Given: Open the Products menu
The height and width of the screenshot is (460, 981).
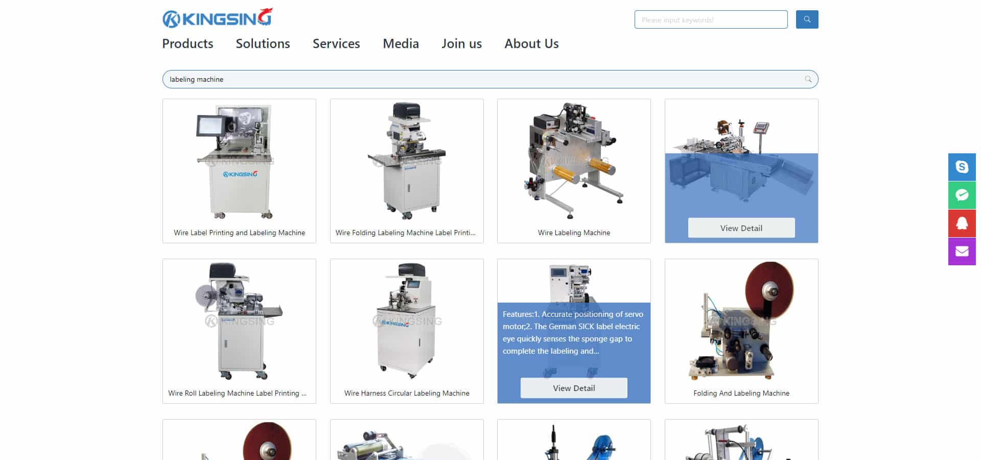Looking at the screenshot, I should tap(188, 44).
